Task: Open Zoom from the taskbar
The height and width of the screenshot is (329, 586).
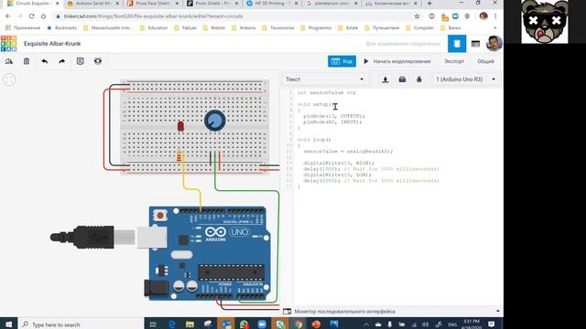Action: [262, 324]
